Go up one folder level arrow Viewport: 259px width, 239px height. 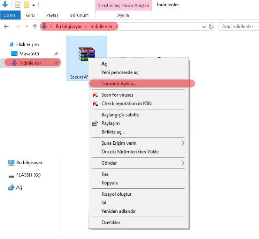(35, 26)
